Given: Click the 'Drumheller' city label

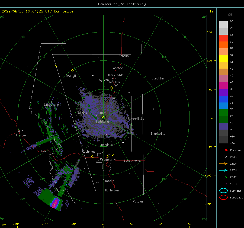Looking at the screenshot, I should [x=159, y=134].
